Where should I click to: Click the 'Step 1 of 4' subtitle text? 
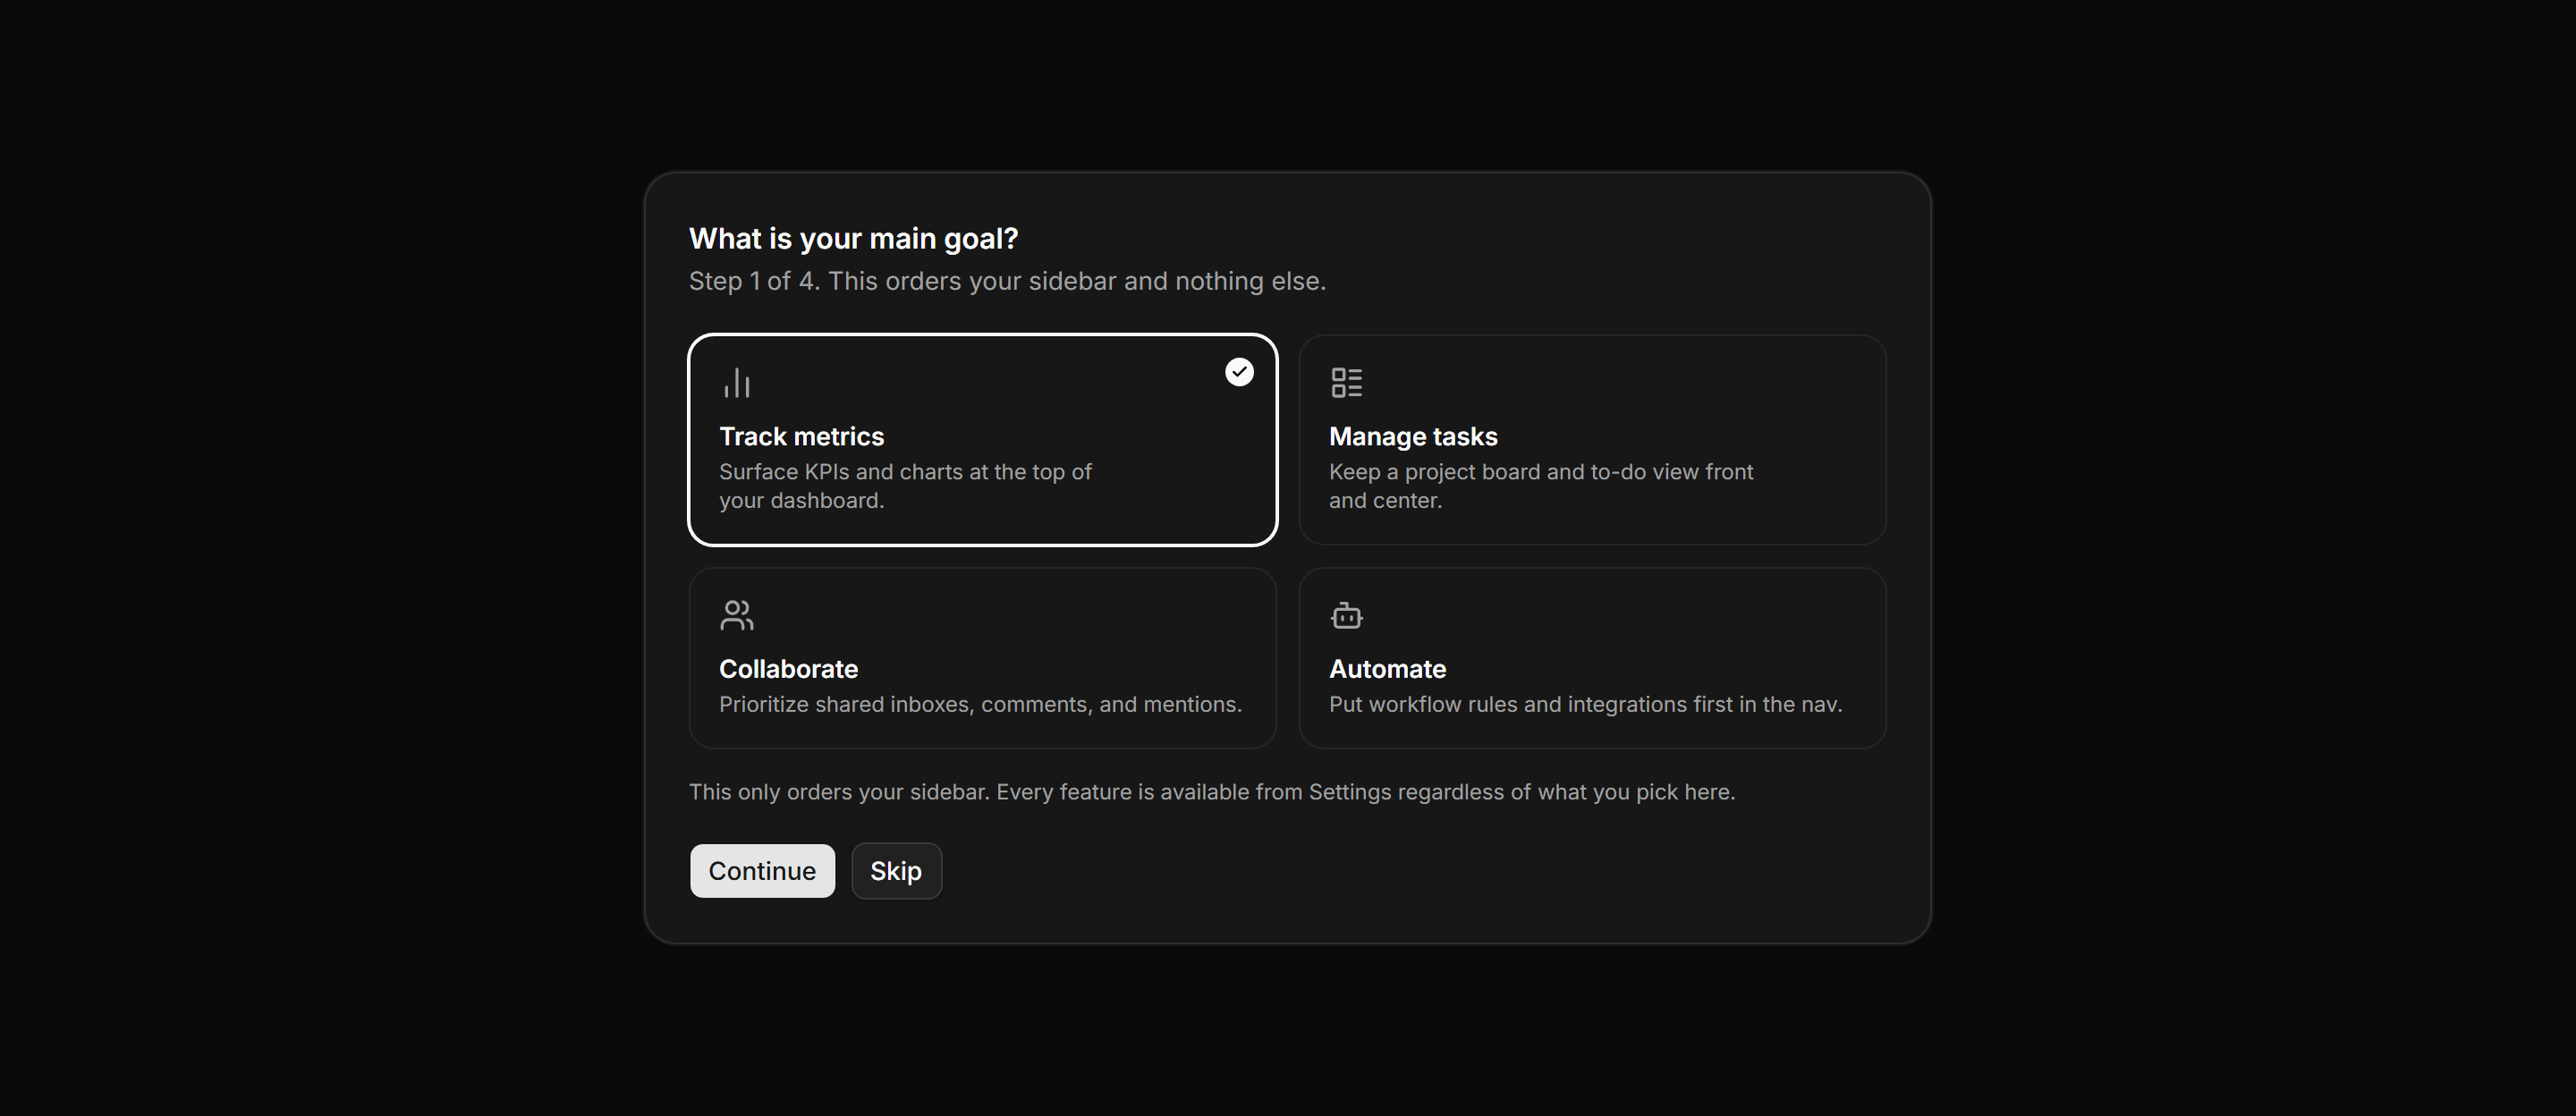1007,281
